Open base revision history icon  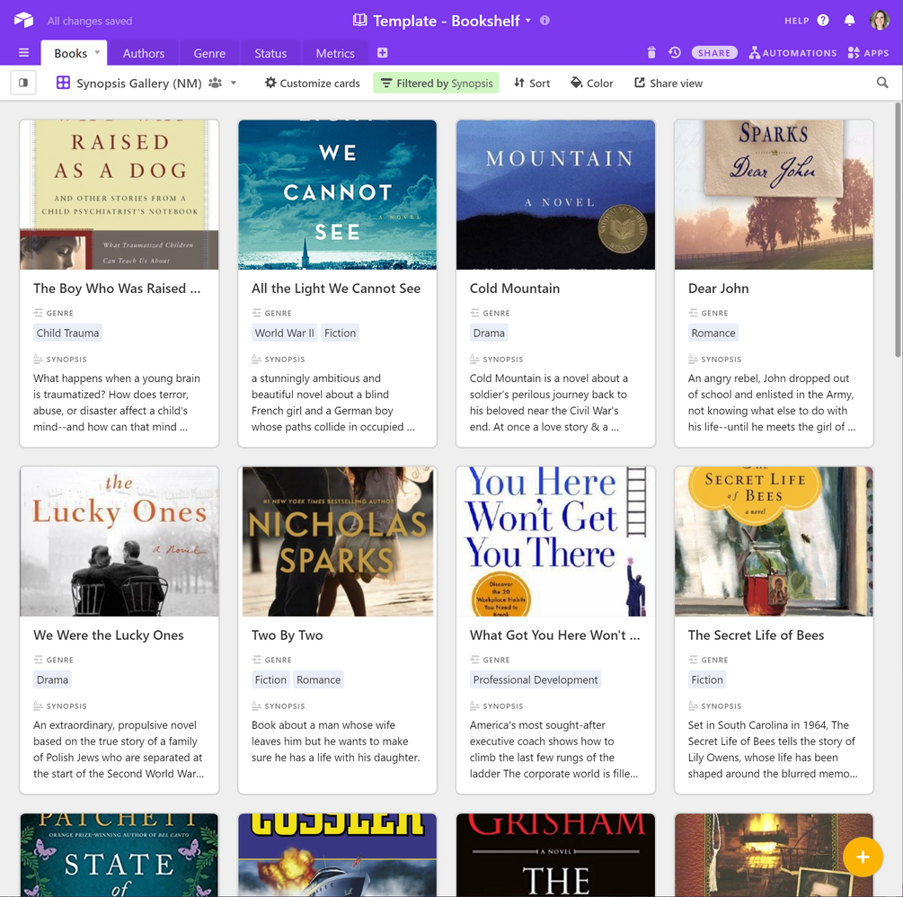click(x=675, y=53)
